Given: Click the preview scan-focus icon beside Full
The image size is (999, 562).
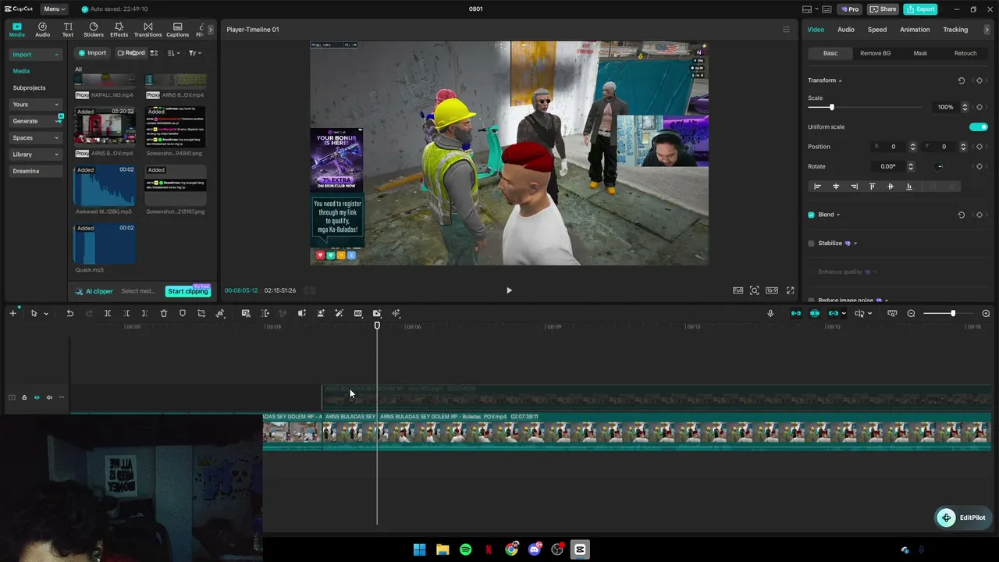Looking at the screenshot, I should [x=755, y=290].
